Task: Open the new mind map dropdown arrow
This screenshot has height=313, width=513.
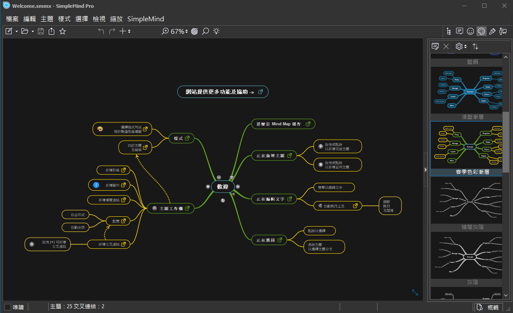Action: tap(17, 32)
